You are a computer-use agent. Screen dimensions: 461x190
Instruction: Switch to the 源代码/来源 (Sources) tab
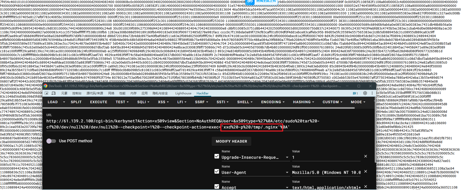tap(95, 93)
